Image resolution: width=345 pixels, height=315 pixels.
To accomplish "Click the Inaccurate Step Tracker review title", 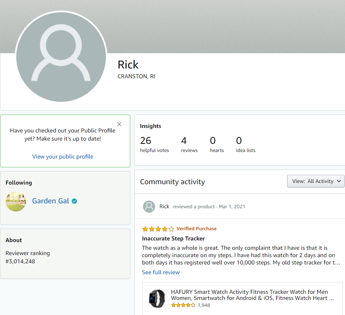I will 174,238.
